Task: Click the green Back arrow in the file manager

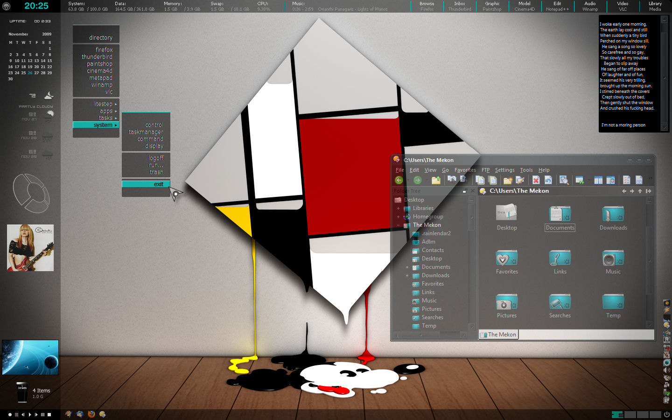Action: pos(399,180)
